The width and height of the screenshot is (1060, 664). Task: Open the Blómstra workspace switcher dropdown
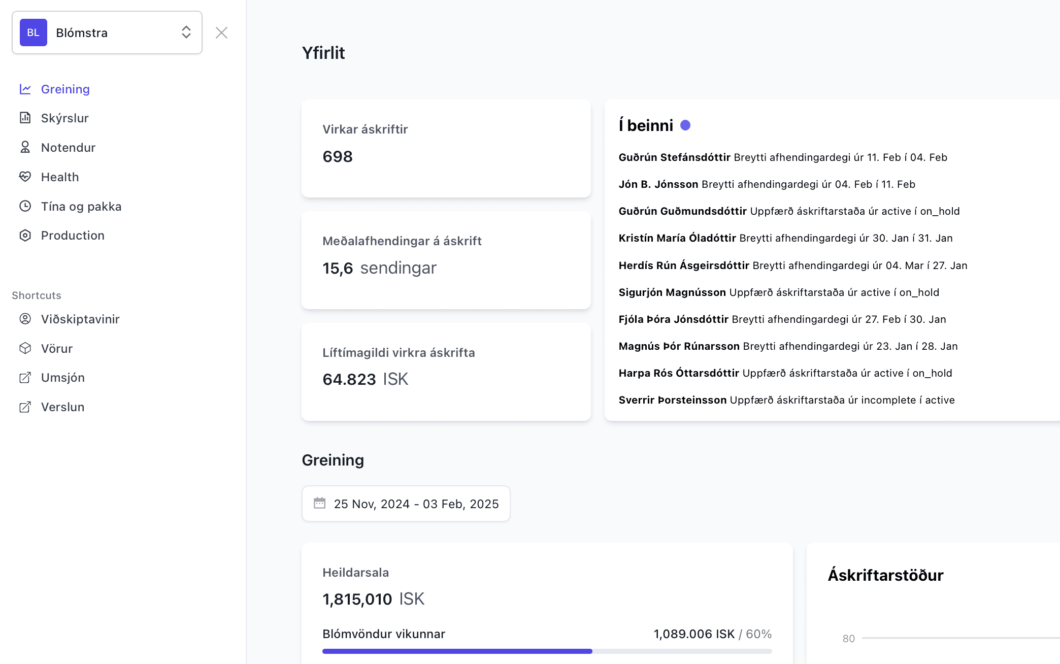[107, 32]
